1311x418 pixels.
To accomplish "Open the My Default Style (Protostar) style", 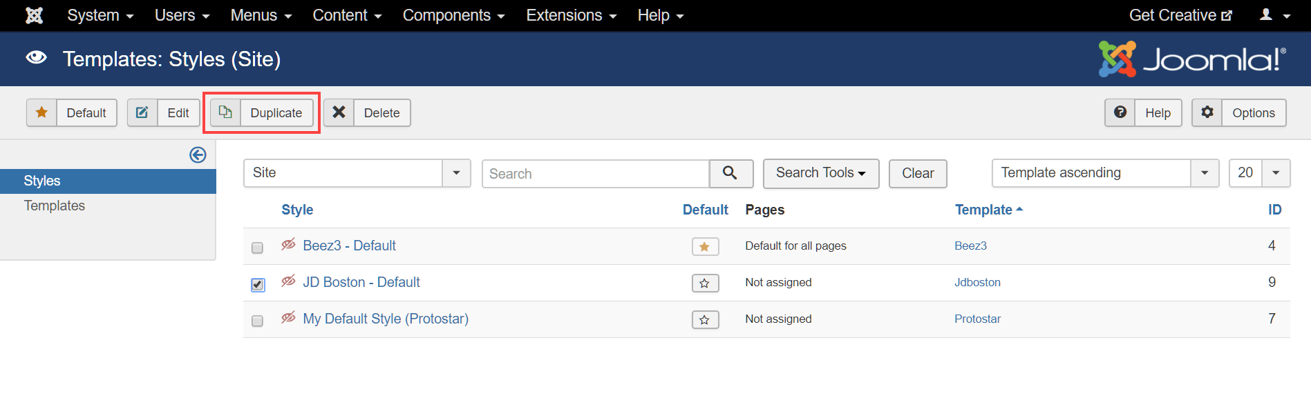I will 386,319.
